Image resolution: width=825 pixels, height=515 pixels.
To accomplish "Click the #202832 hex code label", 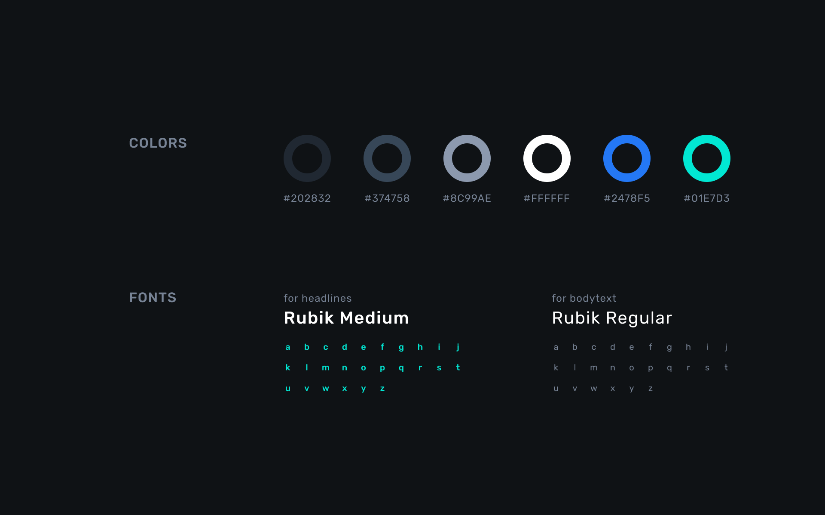I will [x=307, y=198].
